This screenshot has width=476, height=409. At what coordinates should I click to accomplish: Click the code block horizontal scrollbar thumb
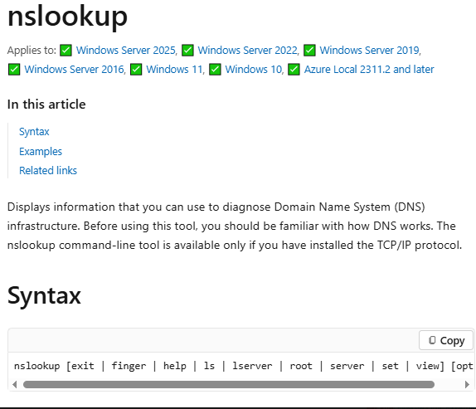[229, 385]
